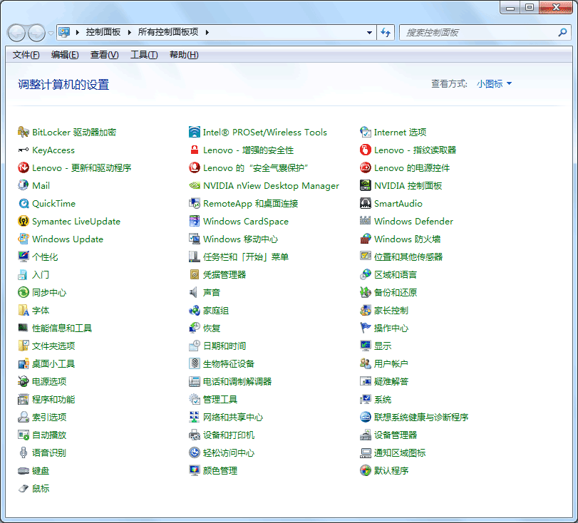Open the 程序和功能 link
The height and width of the screenshot is (523, 578).
(53, 399)
